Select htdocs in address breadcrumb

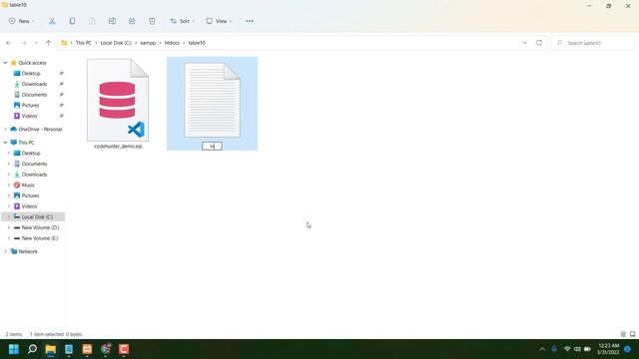point(172,43)
